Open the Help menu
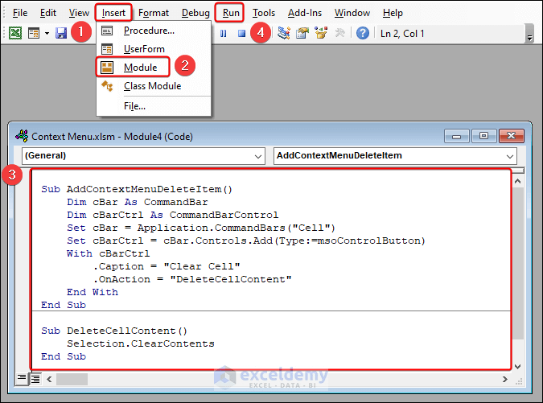The width and height of the screenshot is (543, 403). (393, 13)
